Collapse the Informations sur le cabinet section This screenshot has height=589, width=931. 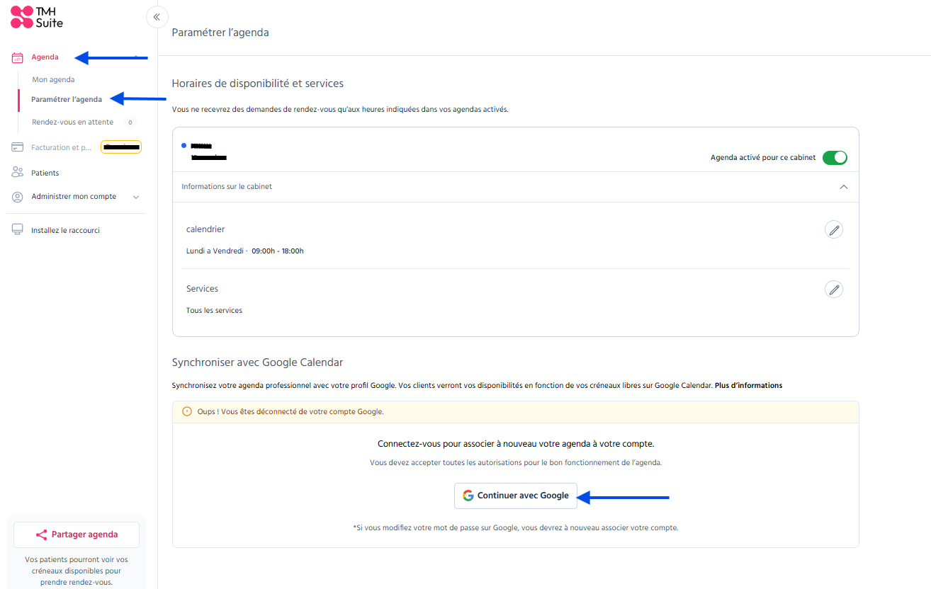pos(843,187)
